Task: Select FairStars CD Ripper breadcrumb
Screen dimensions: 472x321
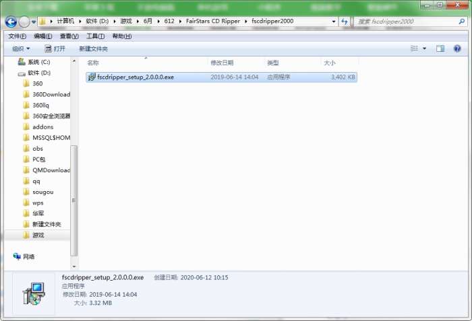Action: tap(213, 21)
